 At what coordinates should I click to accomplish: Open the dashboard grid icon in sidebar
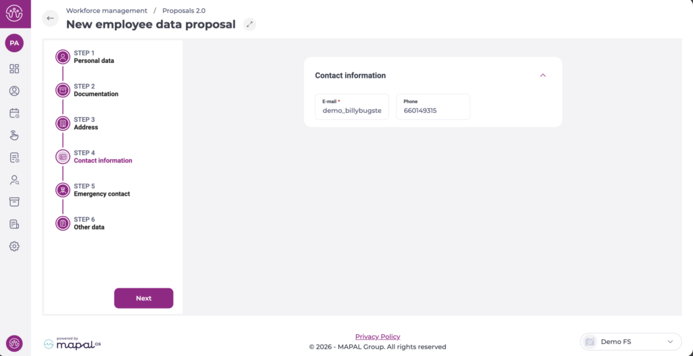pos(14,68)
